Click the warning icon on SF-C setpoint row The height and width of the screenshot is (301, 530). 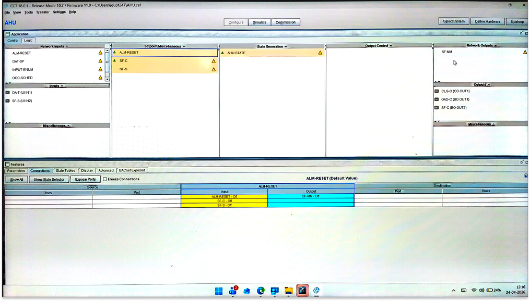tap(214, 61)
